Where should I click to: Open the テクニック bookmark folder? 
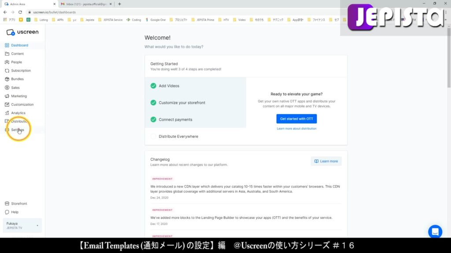(275, 20)
